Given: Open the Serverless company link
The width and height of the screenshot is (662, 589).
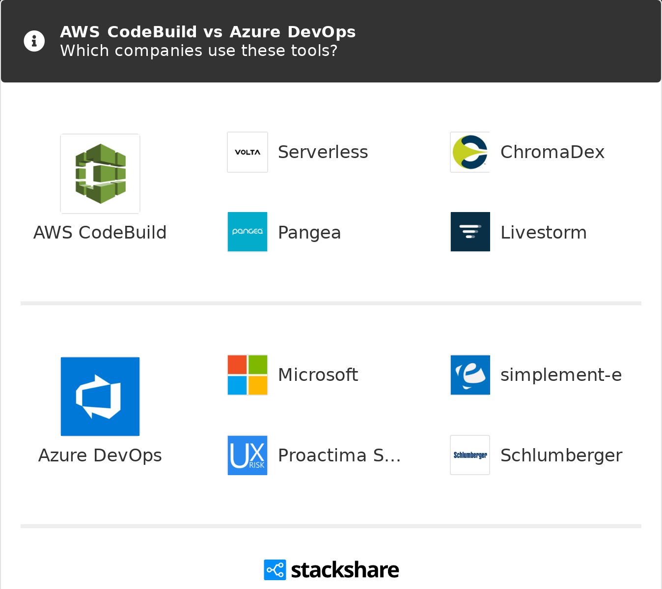Looking at the screenshot, I should pos(323,152).
